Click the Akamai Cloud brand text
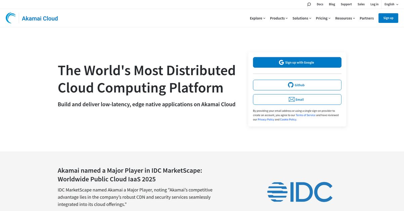This screenshot has height=211, width=404. tap(40, 18)
